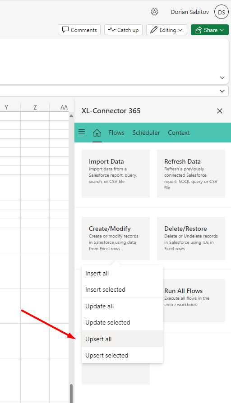Go to the XL-Connector home icon
The height and width of the screenshot is (403, 231).
[97, 133]
